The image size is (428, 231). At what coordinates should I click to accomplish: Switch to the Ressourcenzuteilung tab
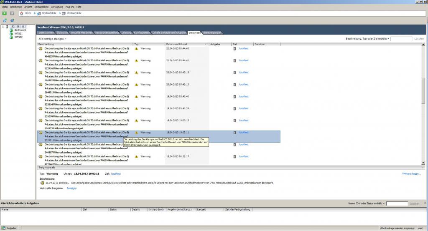(107, 33)
